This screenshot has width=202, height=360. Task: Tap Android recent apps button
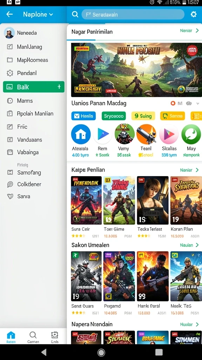[159, 352]
